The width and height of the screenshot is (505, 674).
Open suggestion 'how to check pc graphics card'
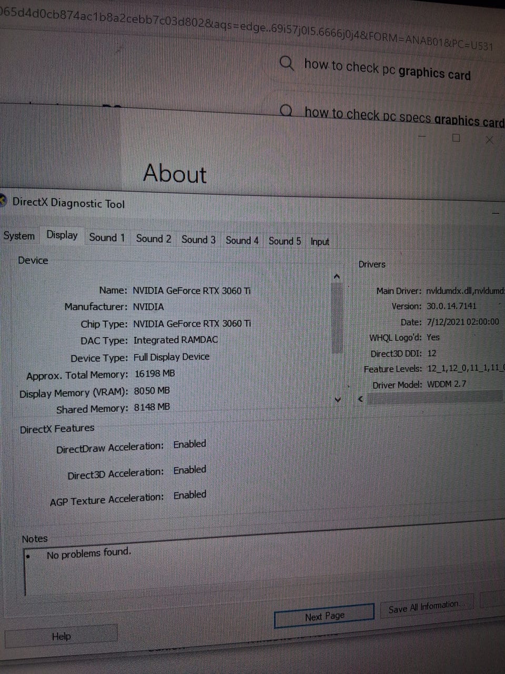tap(387, 69)
